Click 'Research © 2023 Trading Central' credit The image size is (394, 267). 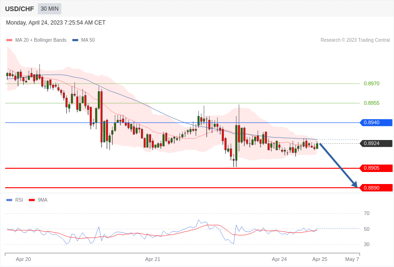355,40
